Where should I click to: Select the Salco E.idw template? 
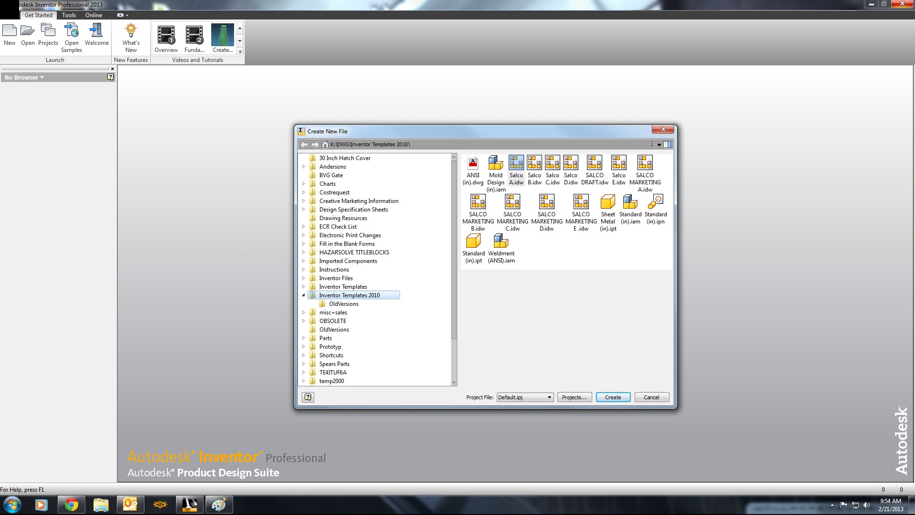pyautogui.click(x=619, y=171)
